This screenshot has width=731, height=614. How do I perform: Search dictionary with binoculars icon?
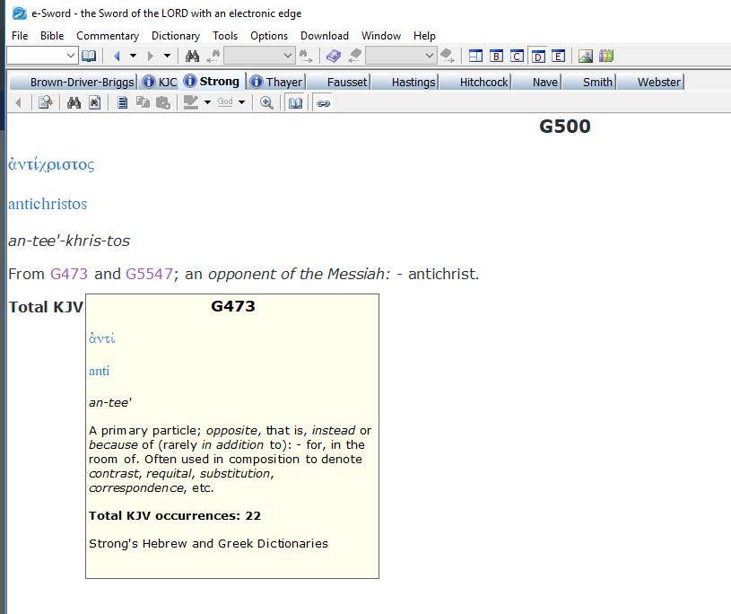pos(74,102)
